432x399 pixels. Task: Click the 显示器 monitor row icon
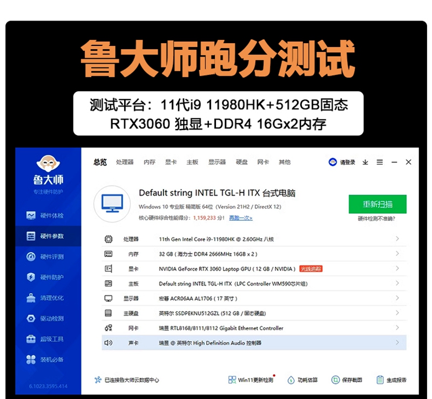[109, 299]
